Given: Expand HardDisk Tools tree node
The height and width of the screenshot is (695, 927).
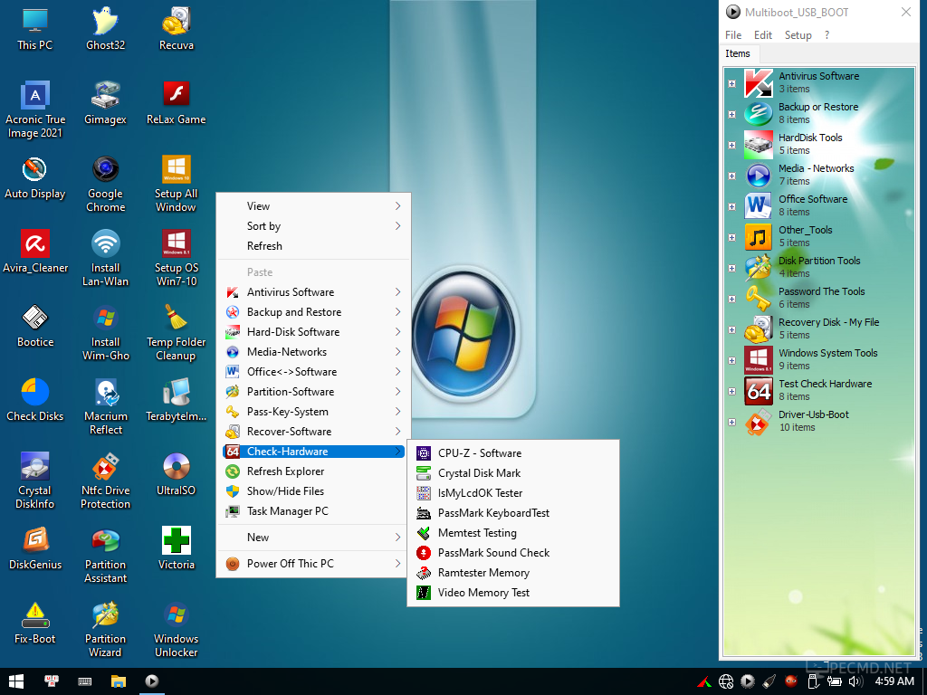Looking at the screenshot, I should point(731,145).
